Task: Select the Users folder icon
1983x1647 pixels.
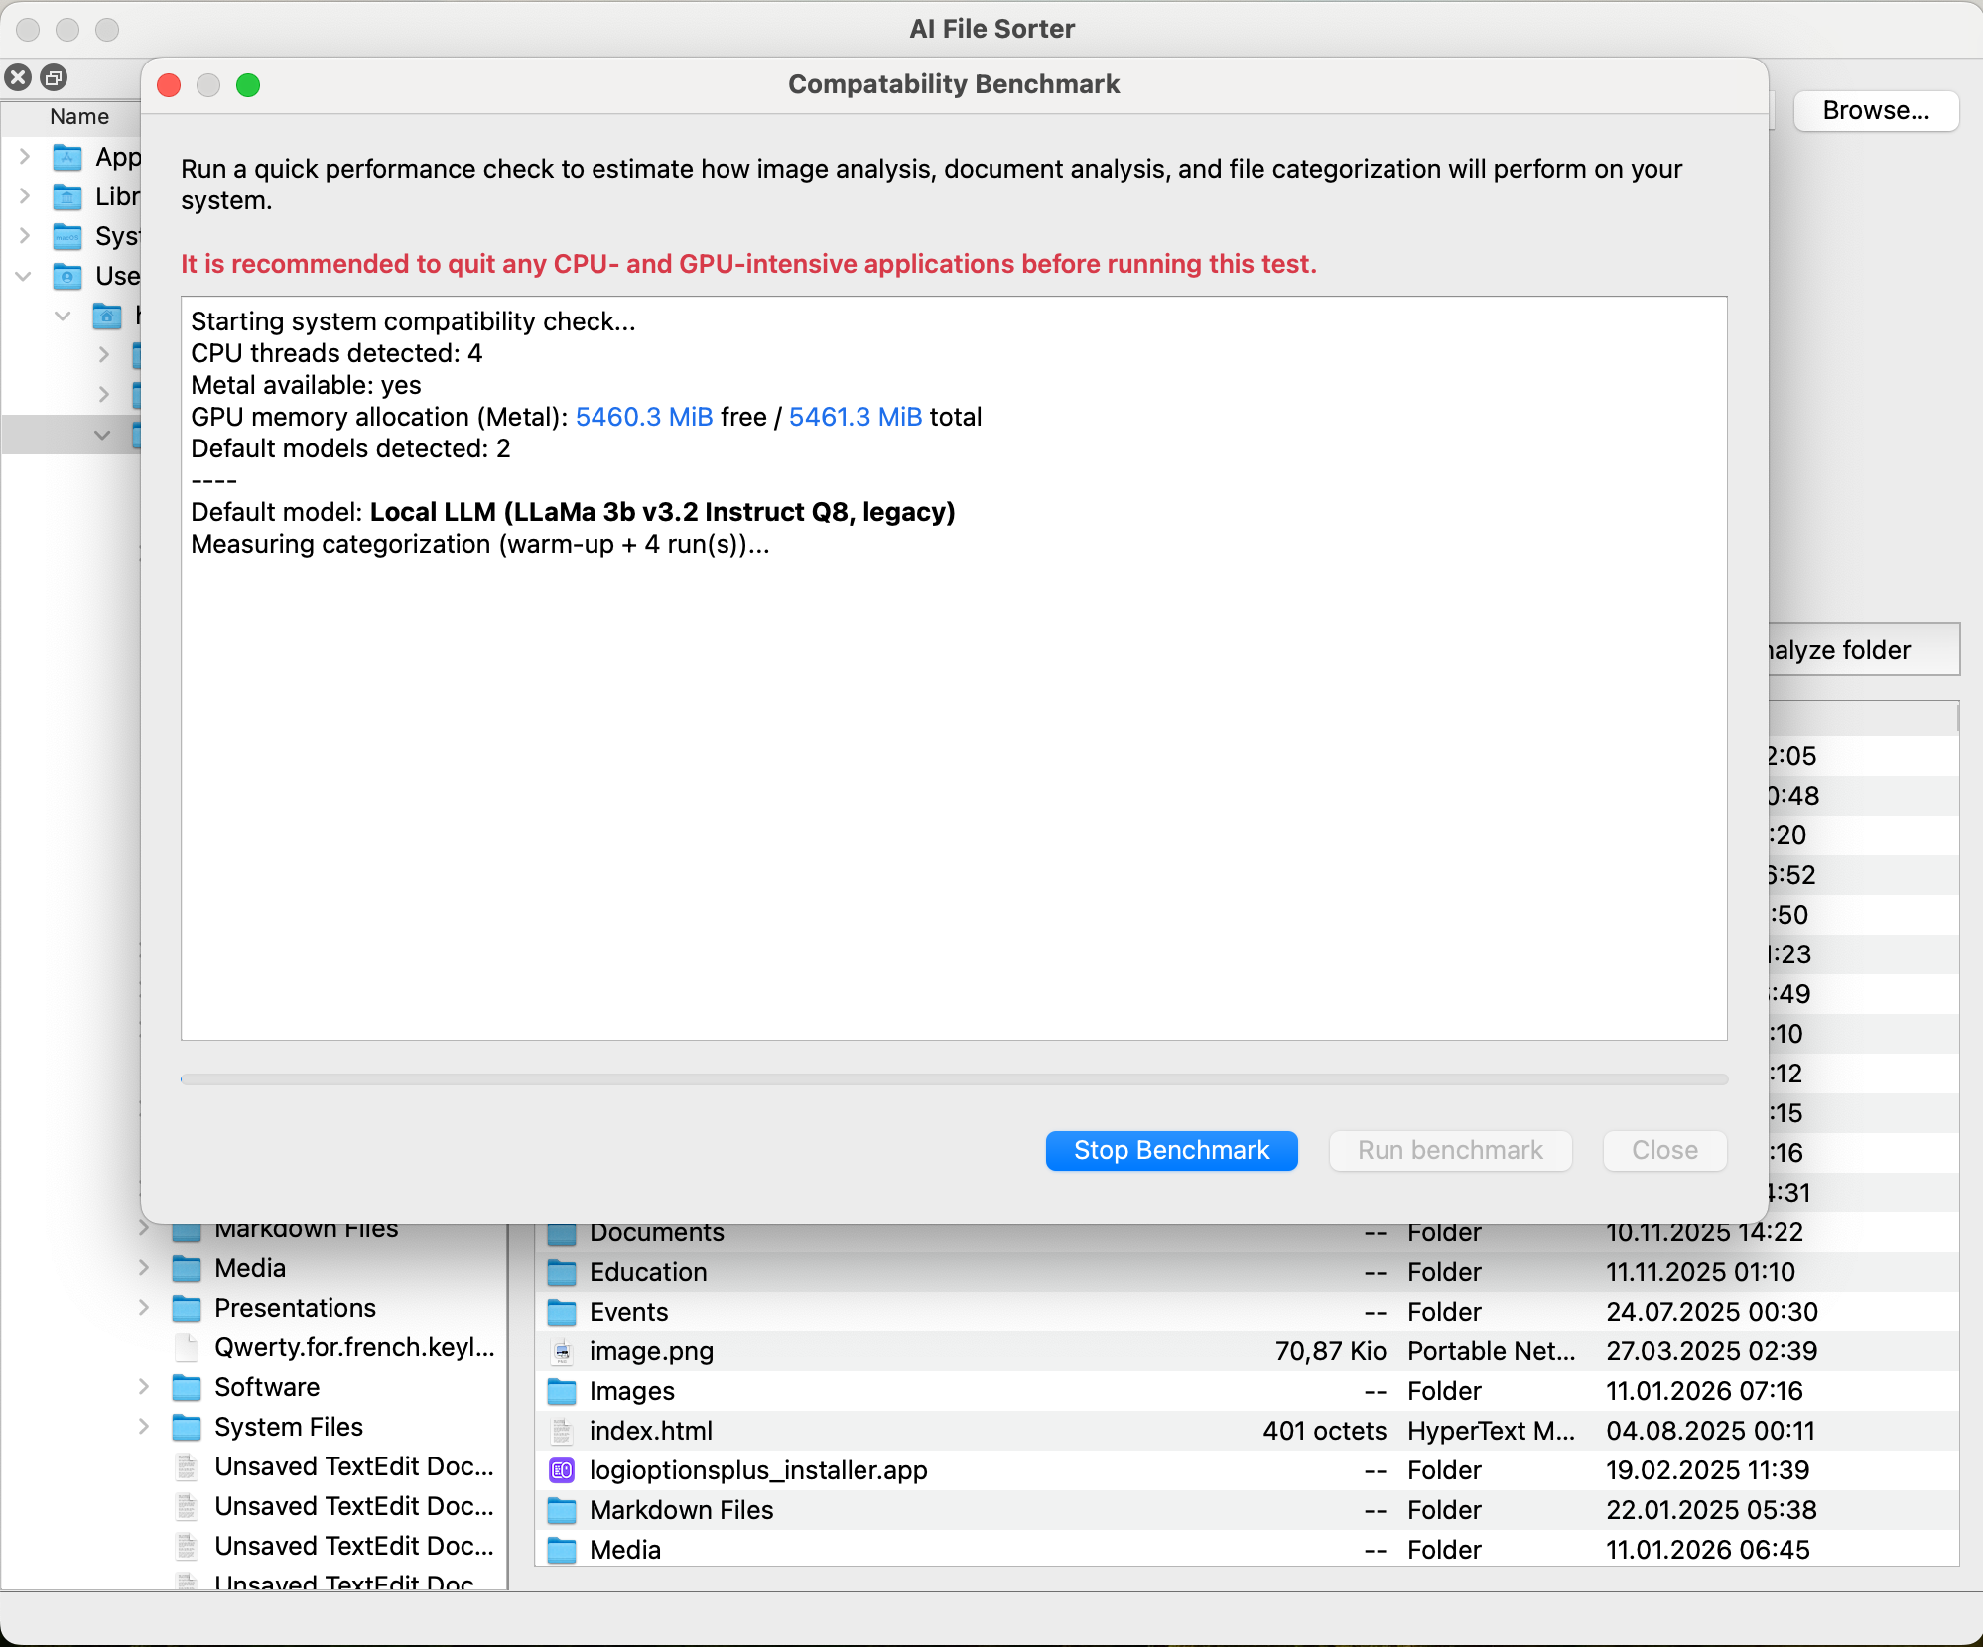Action: [x=67, y=276]
